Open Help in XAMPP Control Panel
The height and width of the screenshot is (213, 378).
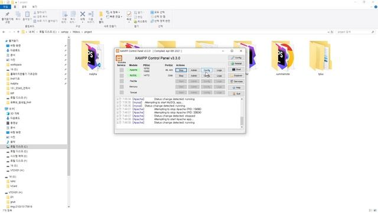click(236, 88)
